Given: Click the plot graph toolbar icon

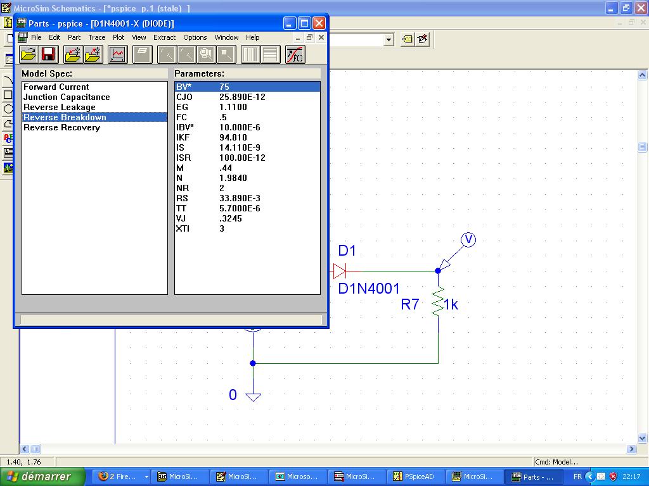Looking at the screenshot, I should (118, 54).
